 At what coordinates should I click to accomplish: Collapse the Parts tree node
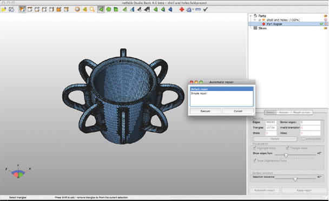click(x=251, y=16)
